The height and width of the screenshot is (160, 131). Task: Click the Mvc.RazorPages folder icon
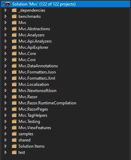point(14,109)
